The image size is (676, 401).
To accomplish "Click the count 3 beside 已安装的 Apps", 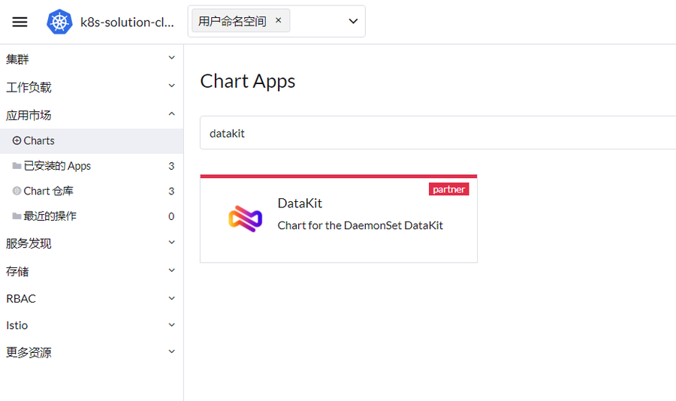I will click(171, 166).
